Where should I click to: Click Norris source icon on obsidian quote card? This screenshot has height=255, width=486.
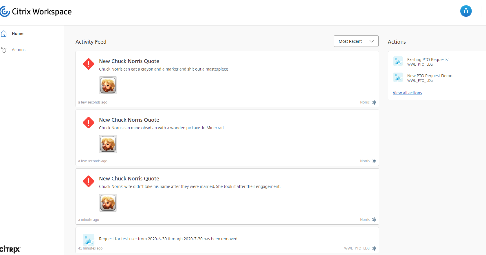pyautogui.click(x=374, y=161)
